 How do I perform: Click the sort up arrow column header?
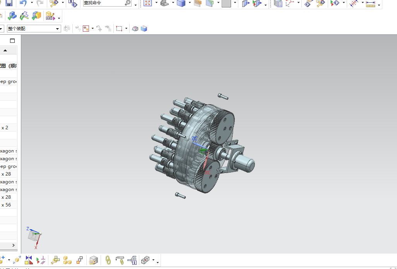5,51
